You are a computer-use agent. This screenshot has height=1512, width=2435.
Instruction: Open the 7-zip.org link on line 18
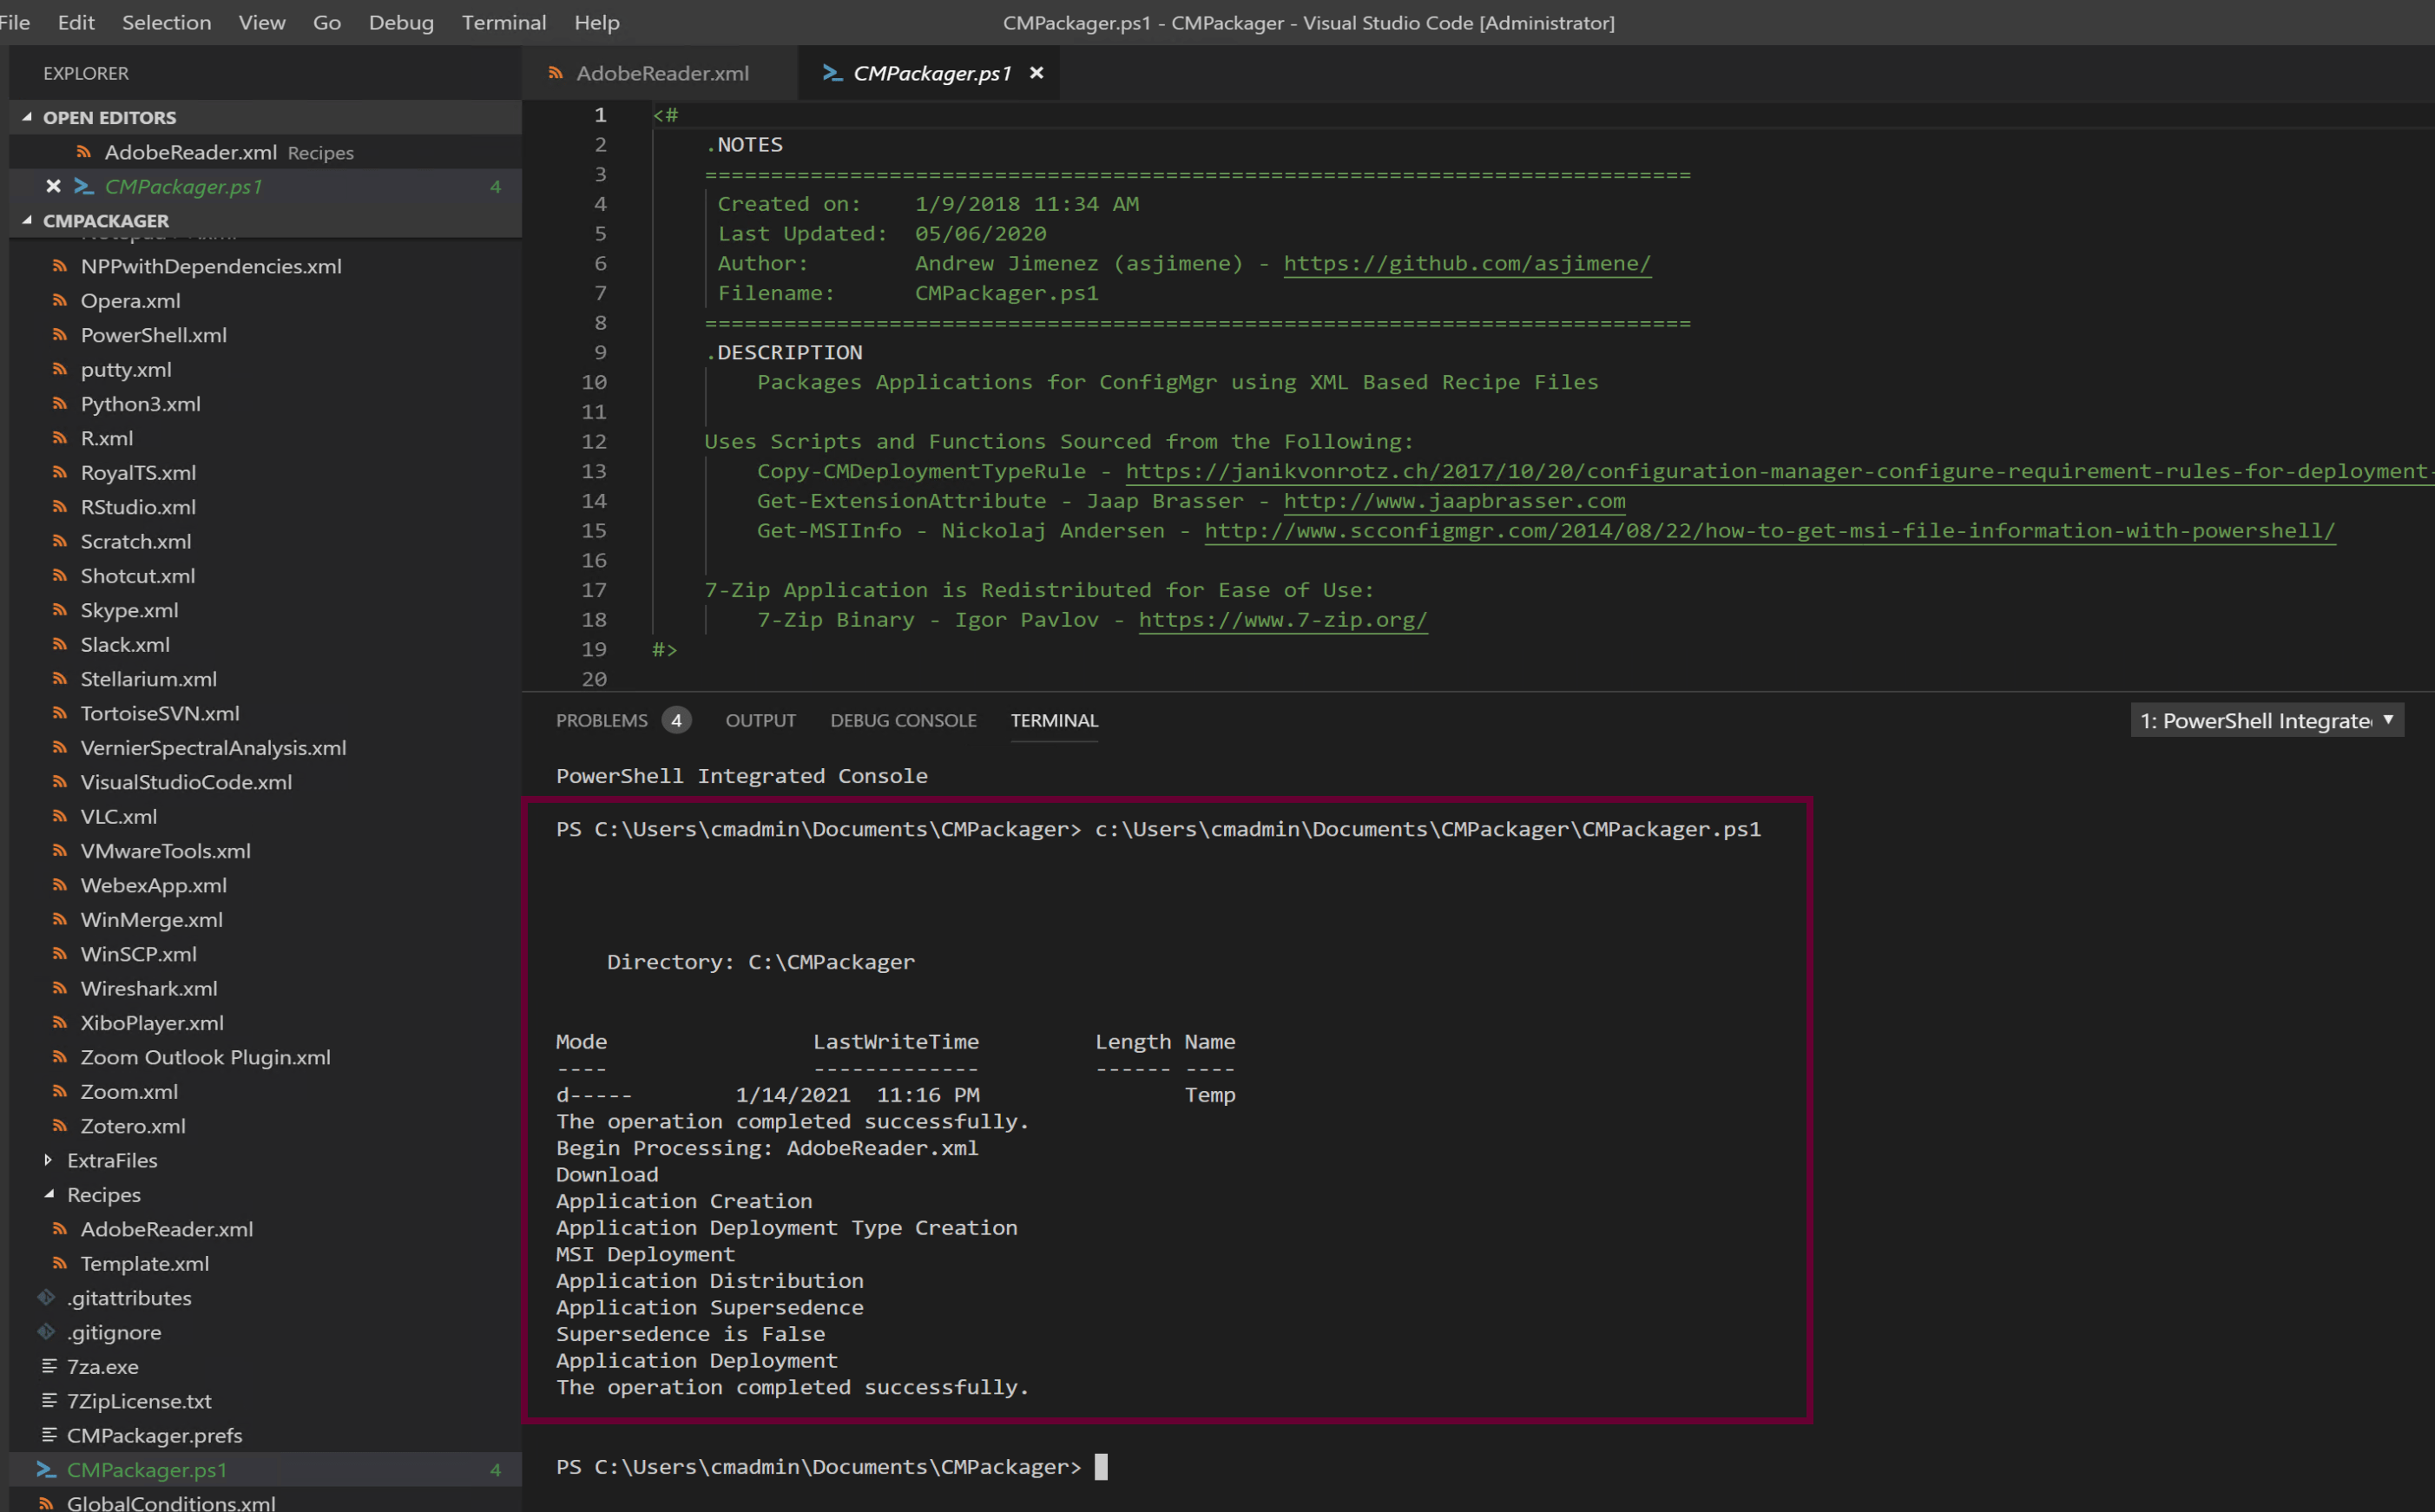click(1282, 619)
